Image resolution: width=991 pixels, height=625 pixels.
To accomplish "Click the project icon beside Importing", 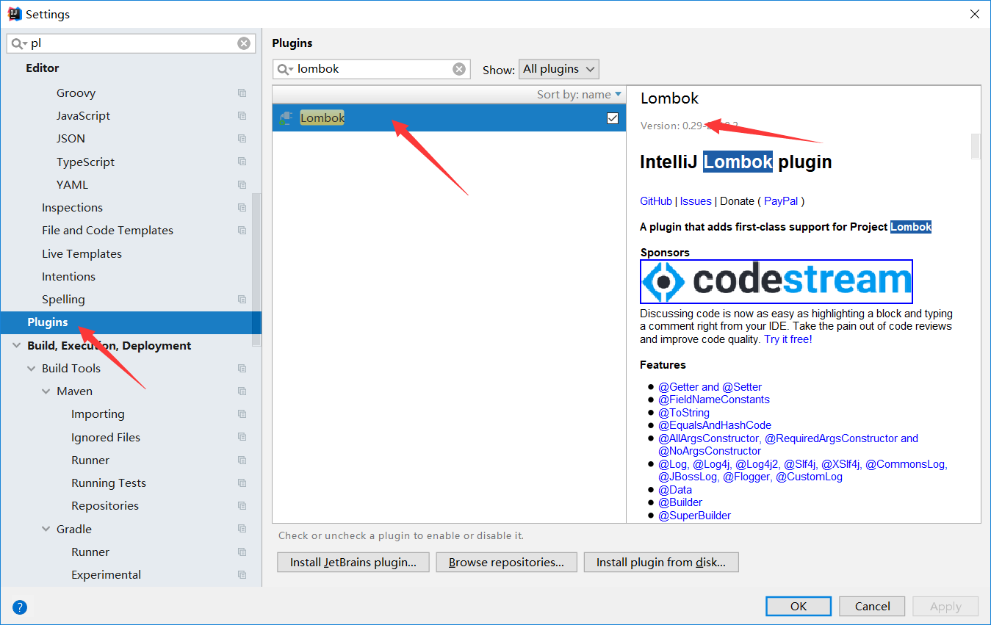I will [242, 414].
